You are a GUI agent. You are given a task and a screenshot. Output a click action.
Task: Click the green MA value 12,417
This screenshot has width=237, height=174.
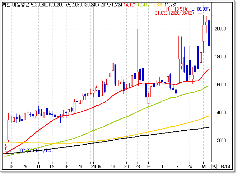[143, 5]
